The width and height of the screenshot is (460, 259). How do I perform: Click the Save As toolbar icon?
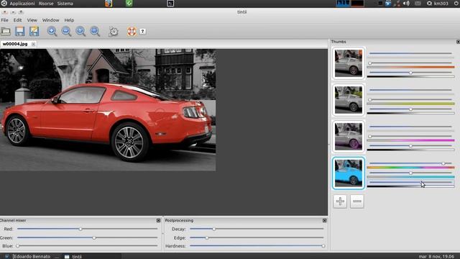pyautogui.click(x=34, y=31)
